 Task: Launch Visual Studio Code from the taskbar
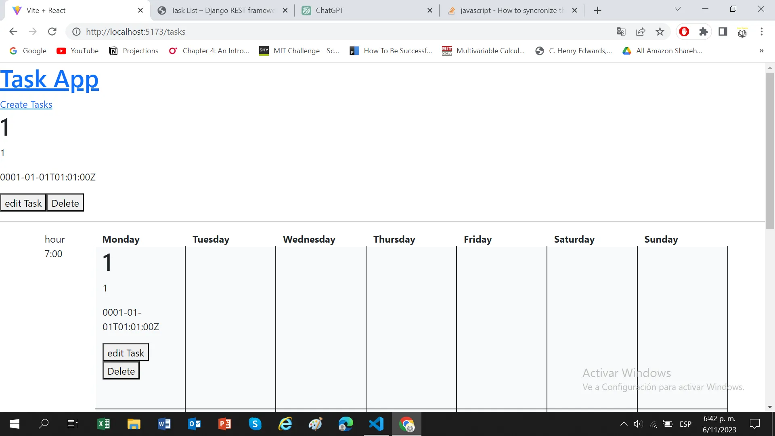click(x=376, y=424)
